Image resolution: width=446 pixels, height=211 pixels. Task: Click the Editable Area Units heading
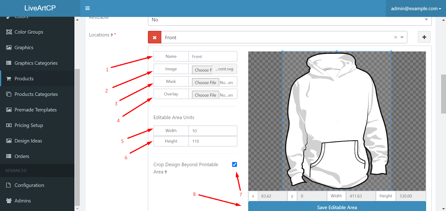(x=174, y=117)
